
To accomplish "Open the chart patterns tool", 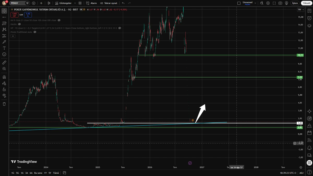I will click(4, 29).
